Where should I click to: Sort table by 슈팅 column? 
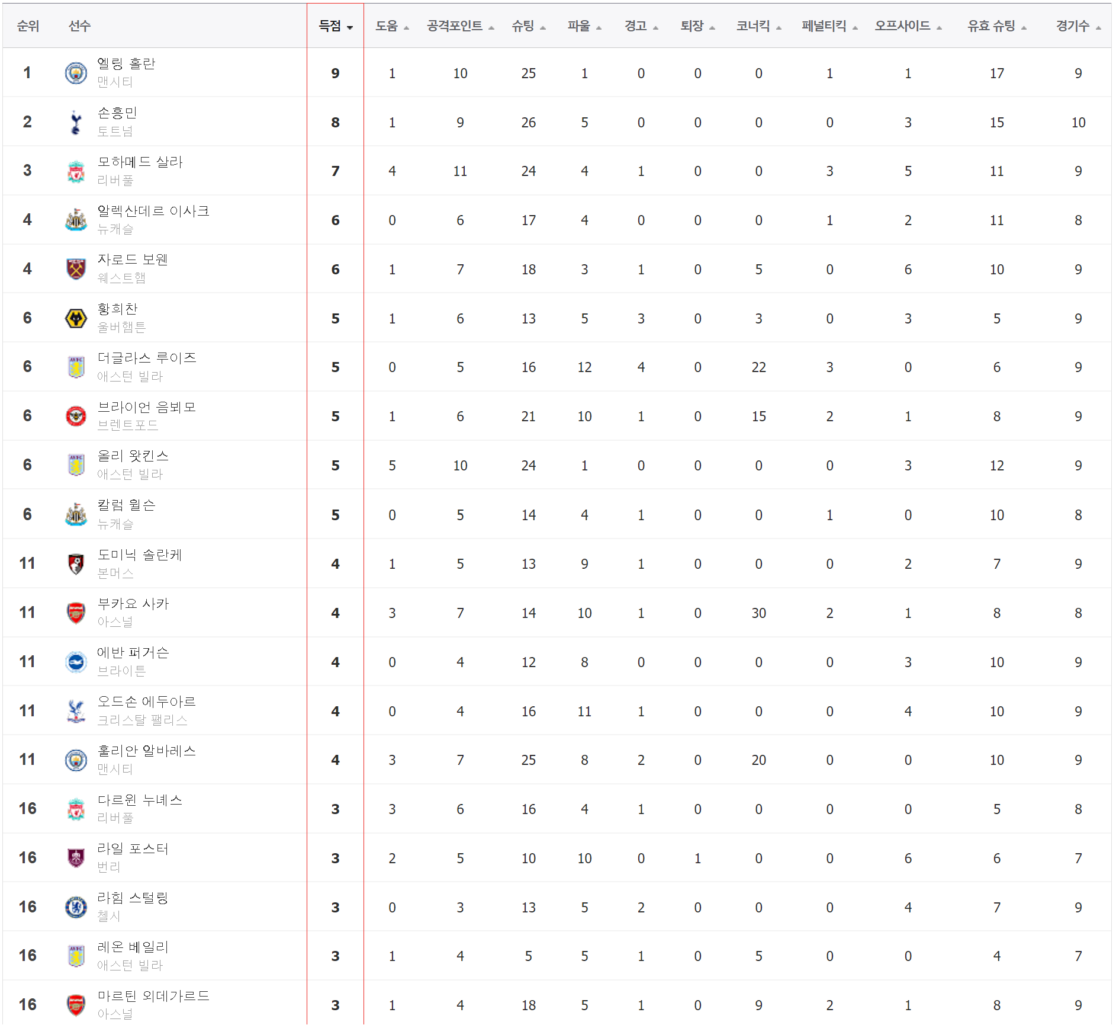(x=529, y=26)
